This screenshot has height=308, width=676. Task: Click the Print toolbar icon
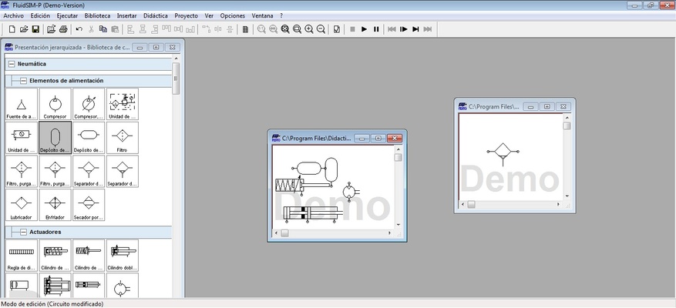(x=63, y=29)
